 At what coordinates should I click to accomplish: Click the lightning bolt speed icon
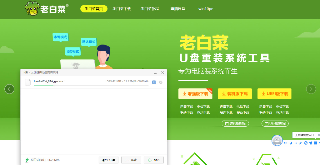point(27,160)
